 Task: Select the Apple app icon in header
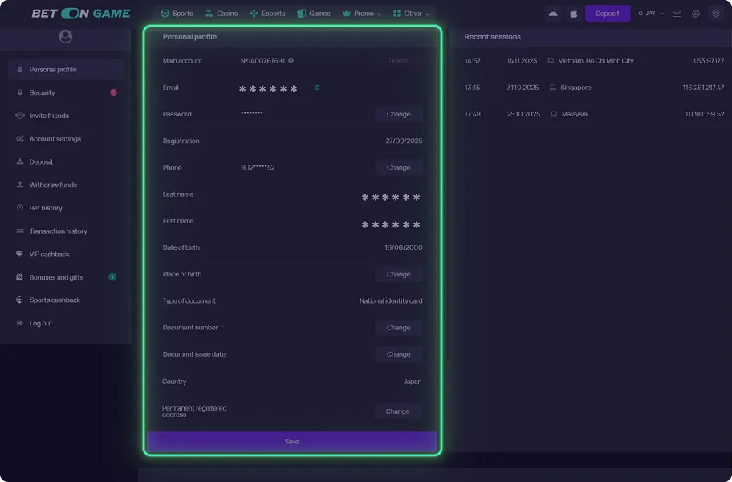tap(573, 13)
